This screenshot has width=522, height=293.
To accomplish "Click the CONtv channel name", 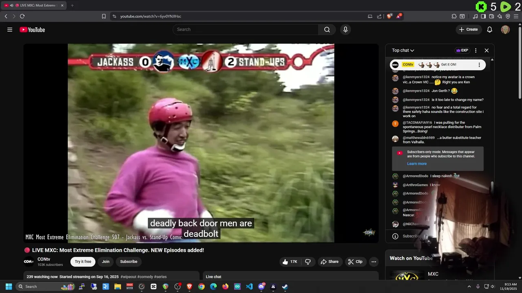I will 44,259.
